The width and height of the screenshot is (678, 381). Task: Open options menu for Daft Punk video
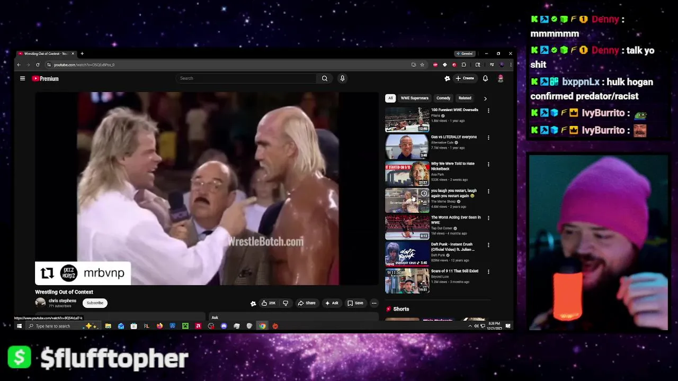point(488,245)
